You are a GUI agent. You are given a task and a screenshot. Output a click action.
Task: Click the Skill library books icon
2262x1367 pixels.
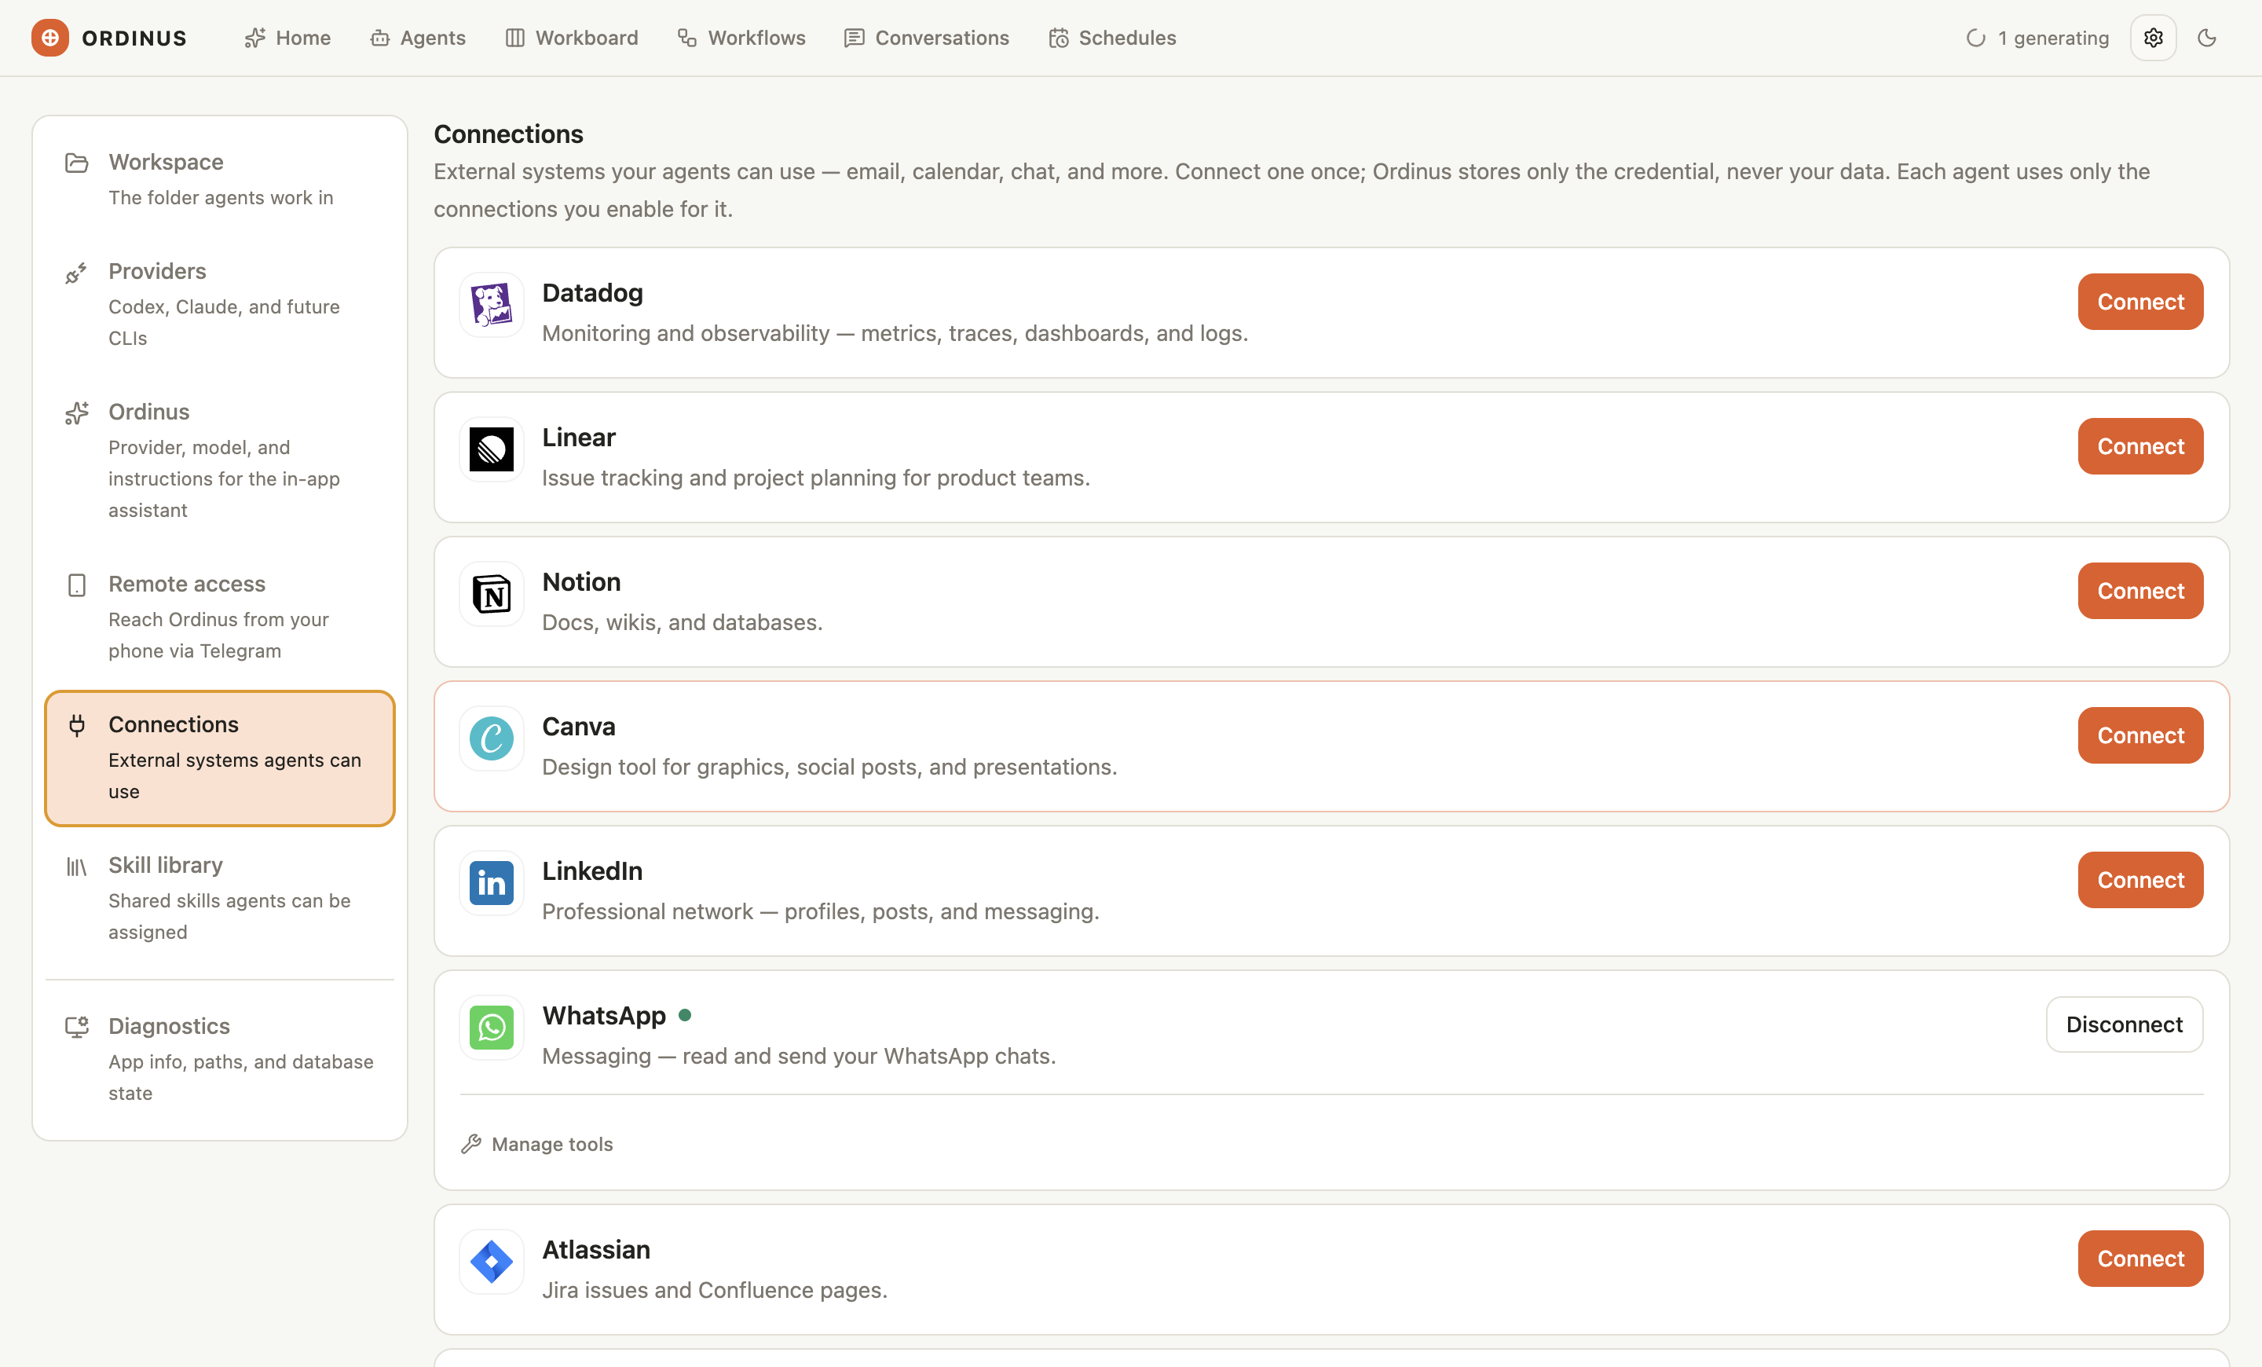click(x=77, y=867)
